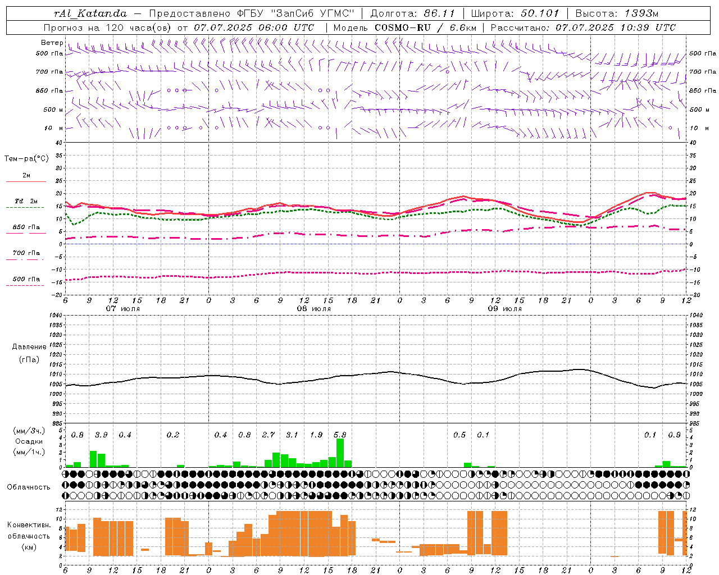Click the Облачность row label
The width and height of the screenshot is (719, 575).
coord(29,487)
